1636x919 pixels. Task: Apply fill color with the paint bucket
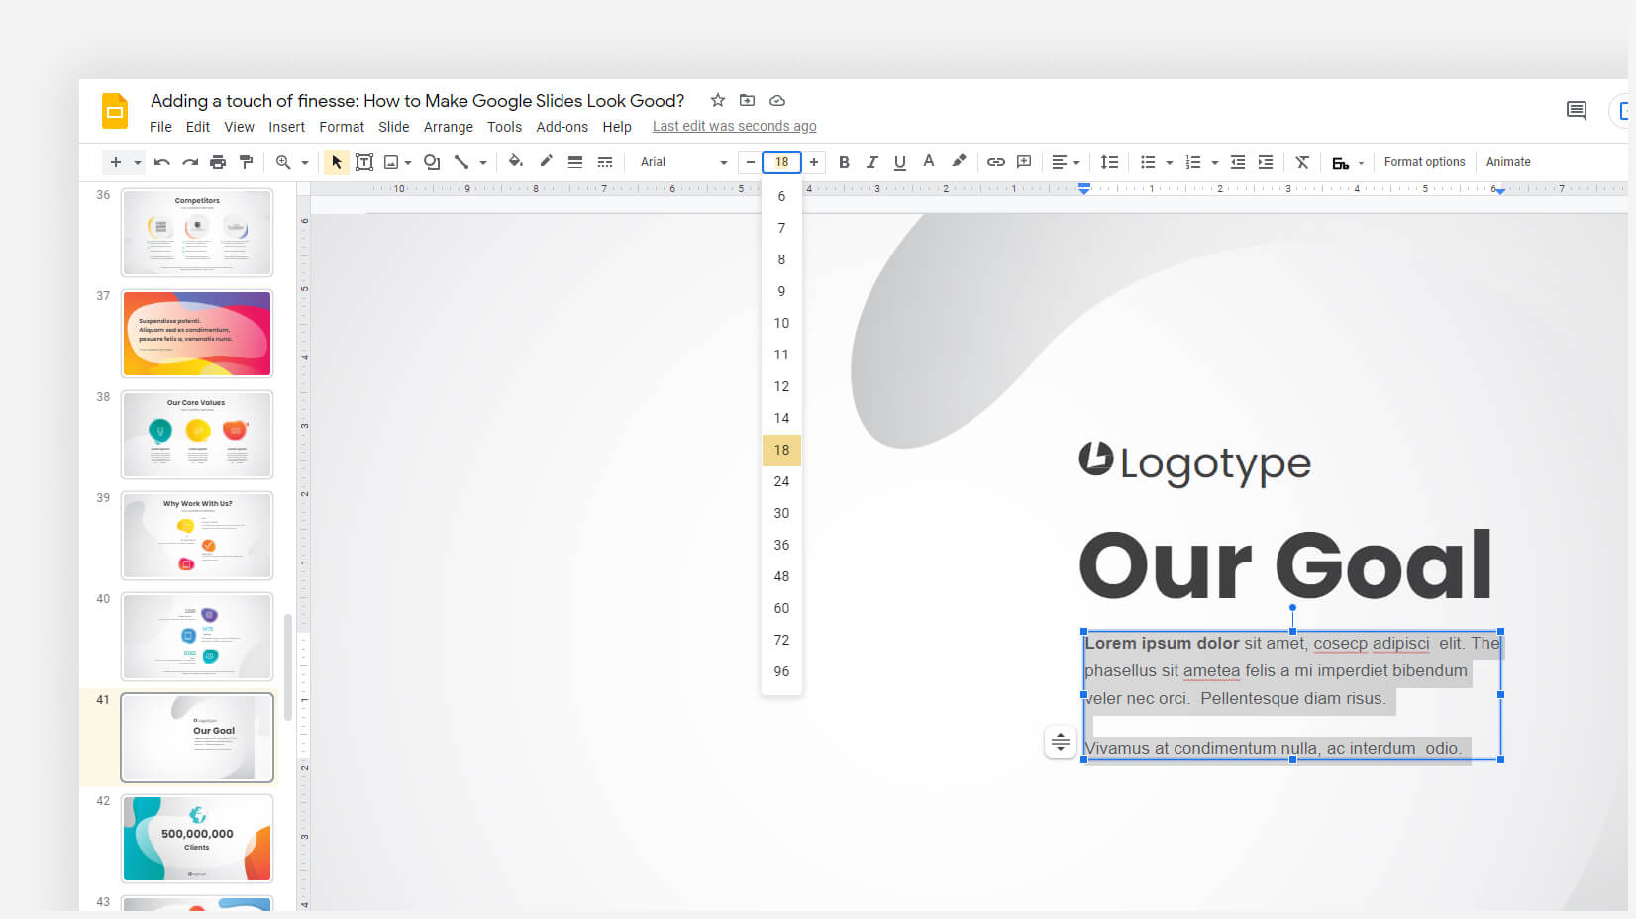(x=516, y=161)
